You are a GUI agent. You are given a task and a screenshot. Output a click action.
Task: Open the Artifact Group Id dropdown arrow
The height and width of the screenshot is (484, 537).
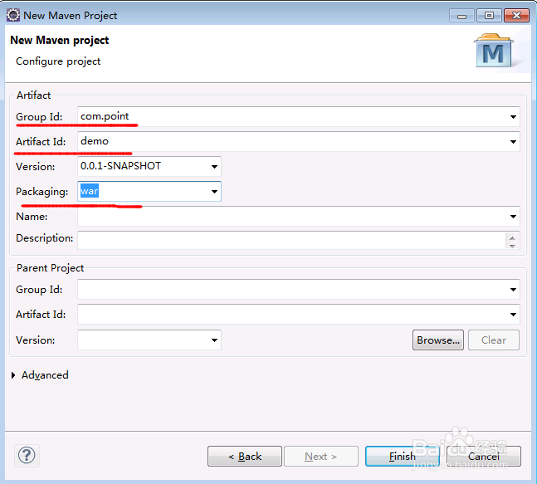[513, 117]
